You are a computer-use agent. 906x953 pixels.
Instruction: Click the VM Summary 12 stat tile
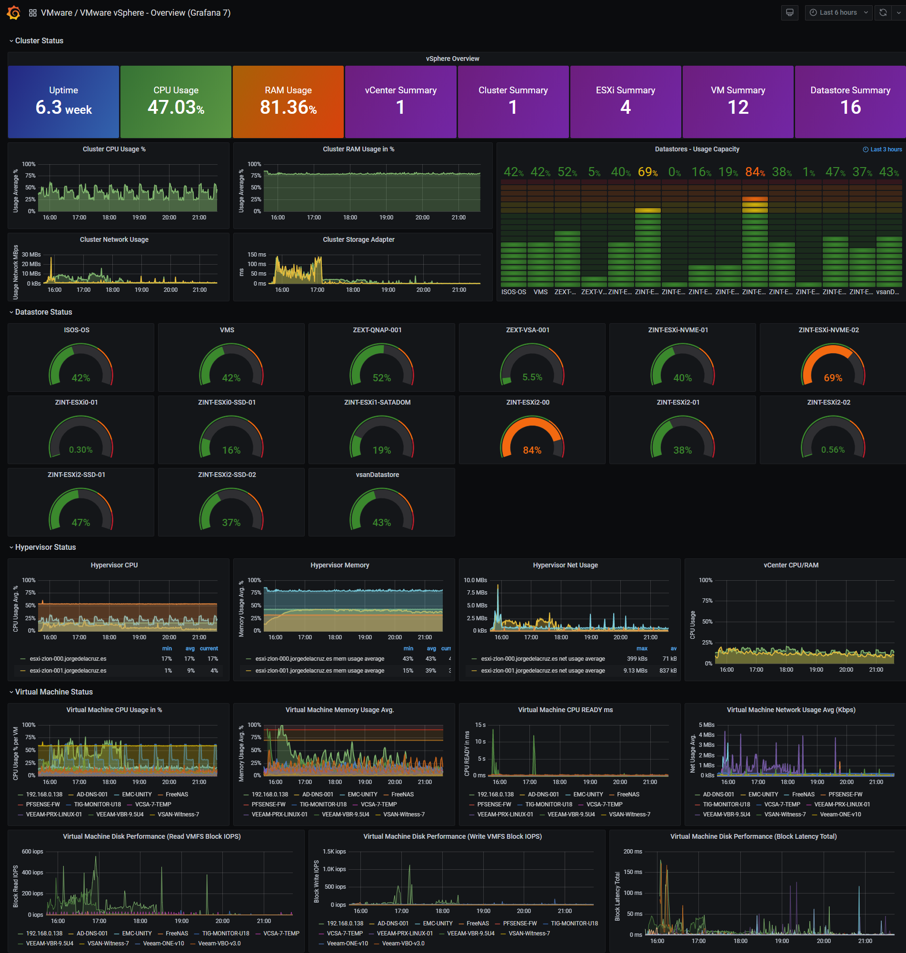point(738,102)
